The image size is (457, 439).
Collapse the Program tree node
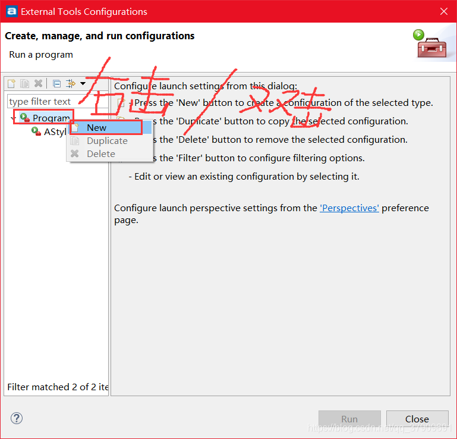tap(12, 118)
